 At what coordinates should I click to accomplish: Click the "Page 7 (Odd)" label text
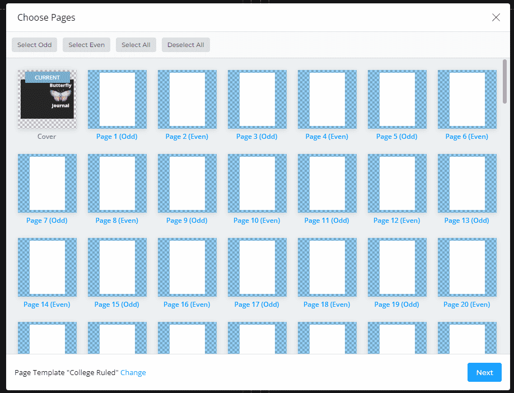point(47,220)
